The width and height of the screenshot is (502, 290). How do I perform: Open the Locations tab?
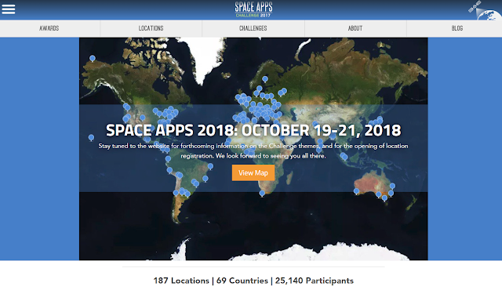click(x=151, y=28)
